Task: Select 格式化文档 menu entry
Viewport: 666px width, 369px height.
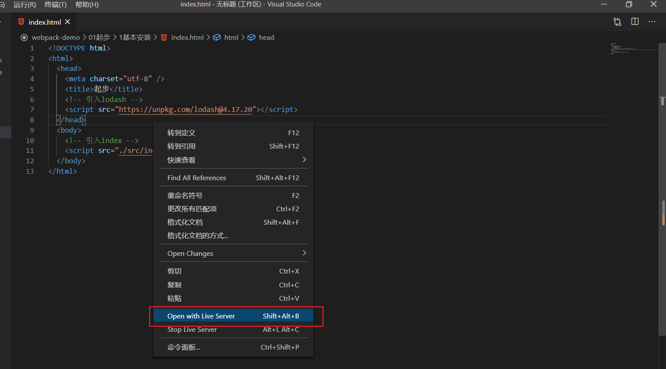Action: click(x=234, y=222)
